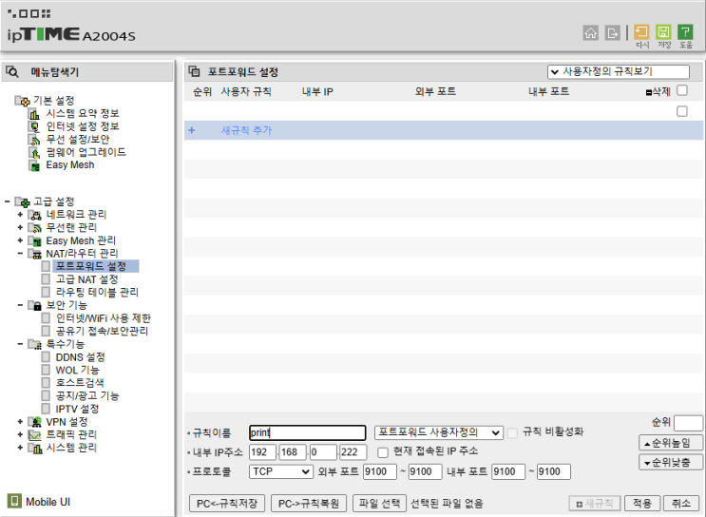
Task: Collapse the 고급 설정 tree node
Action: click(x=8, y=201)
